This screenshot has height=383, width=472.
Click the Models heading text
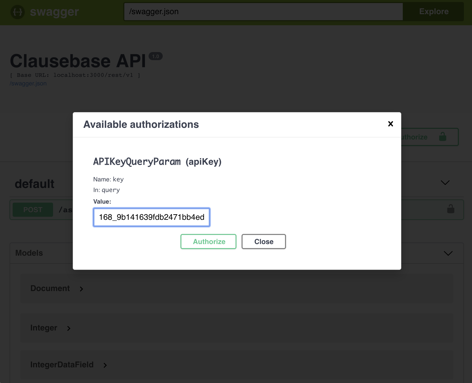click(29, 253)
